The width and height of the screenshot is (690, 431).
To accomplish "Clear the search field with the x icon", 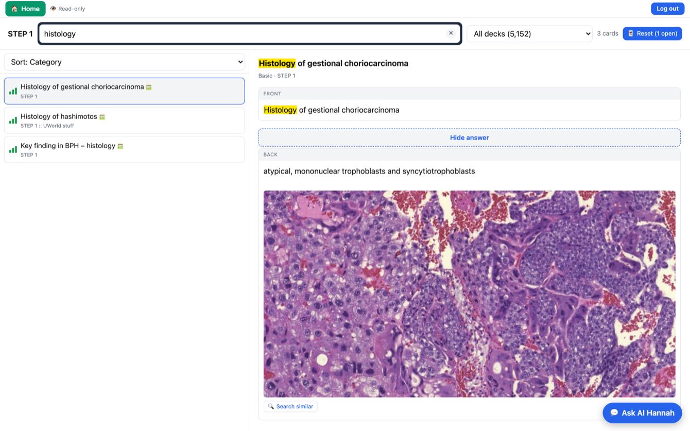I will click(x=451, y=33).
